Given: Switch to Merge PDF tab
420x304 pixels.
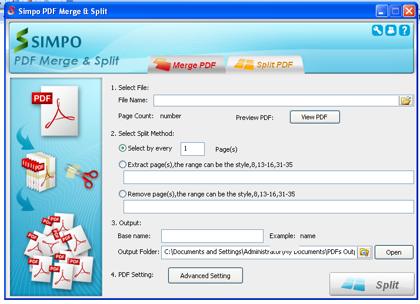Looking at the screenshot, I should 186,65.
